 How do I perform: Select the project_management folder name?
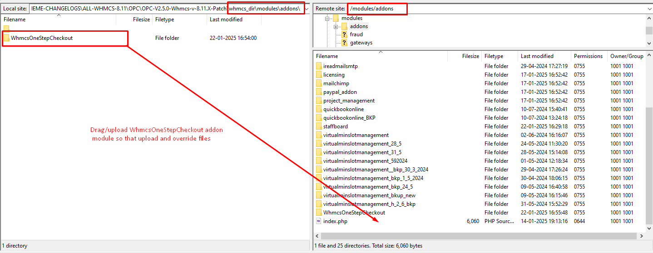tap(349, 101)
